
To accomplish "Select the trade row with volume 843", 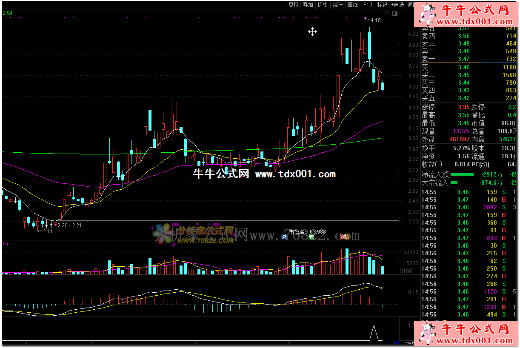I will pyautogui.click(x=469, y=238).
